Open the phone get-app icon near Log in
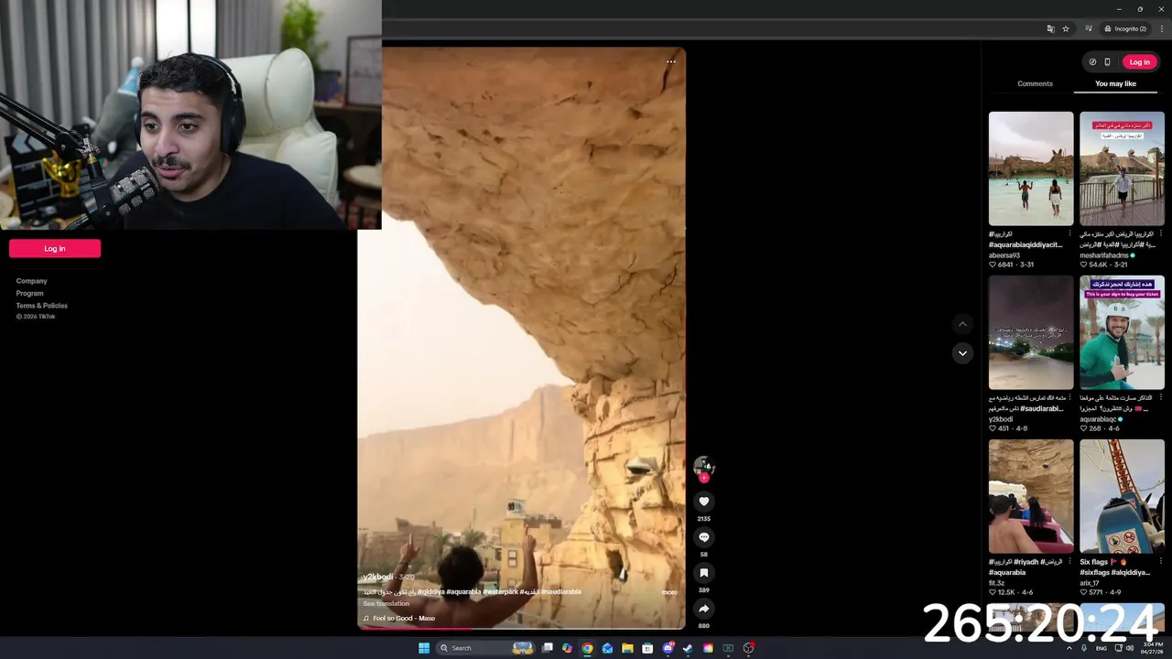This screenshot has width=1172, height=659. coord(1107,62)
